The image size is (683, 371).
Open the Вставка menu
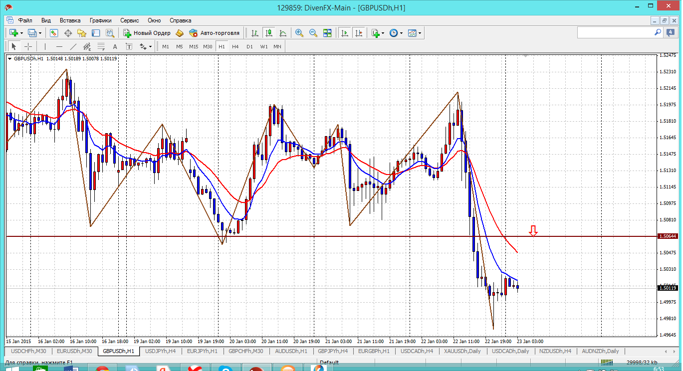point(70,20)
